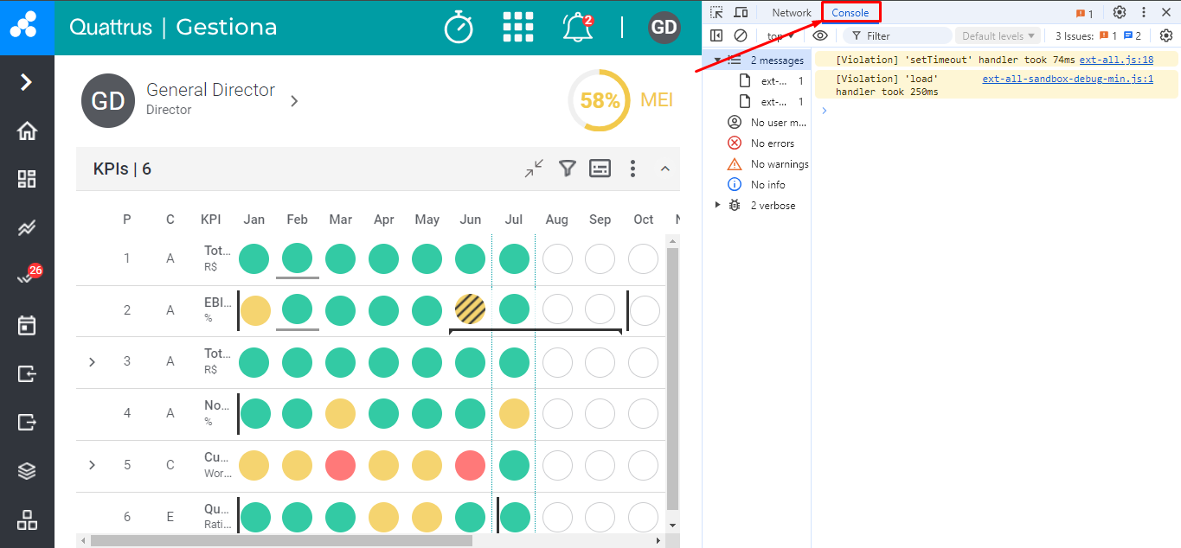
Task: Select No errors in console sidebar
Action: click(x=761, y=143)
